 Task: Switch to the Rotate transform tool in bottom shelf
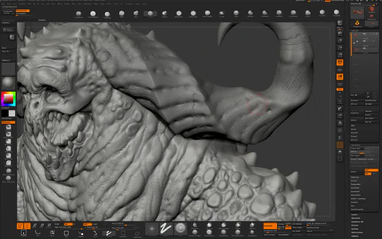point(49,226)
